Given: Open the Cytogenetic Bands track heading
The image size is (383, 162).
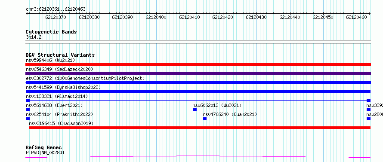Looking at the screenshot, I should pos(51,32).
